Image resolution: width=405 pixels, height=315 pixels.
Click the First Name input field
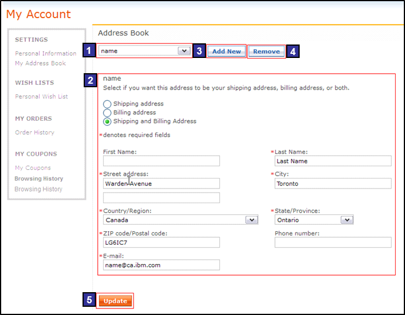click(161, 161)
